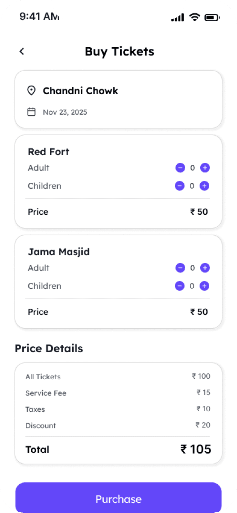Tap the Nov 23, 2025 date
Image resolution: width=237 pixels, height=513 pixels.
coord(65,112)
